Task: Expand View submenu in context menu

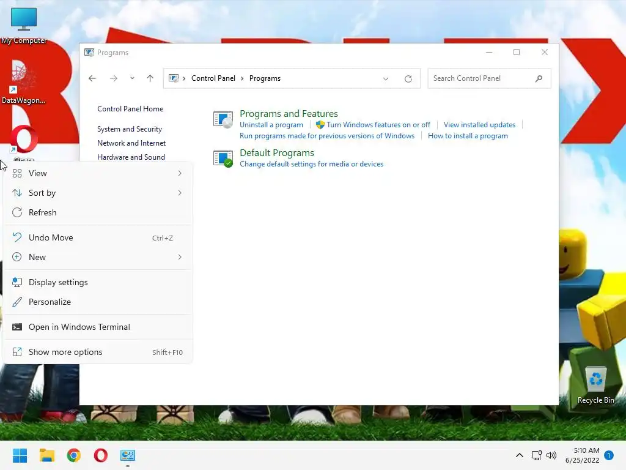Action: (x=98, y=173)
